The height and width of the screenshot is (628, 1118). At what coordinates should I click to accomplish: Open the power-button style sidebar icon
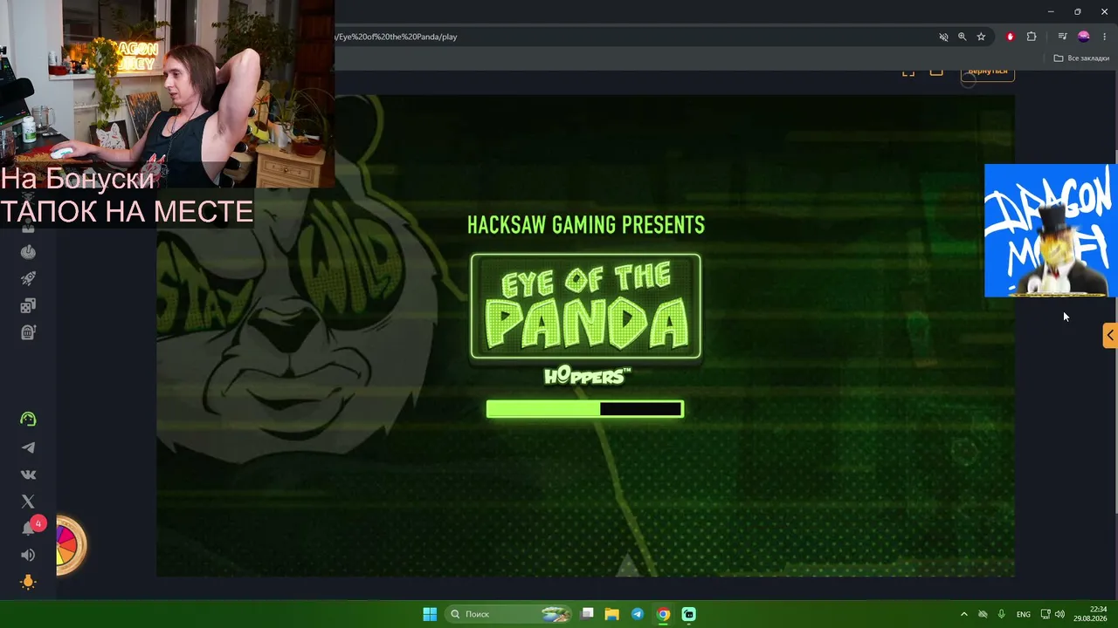tap(28, 252)
